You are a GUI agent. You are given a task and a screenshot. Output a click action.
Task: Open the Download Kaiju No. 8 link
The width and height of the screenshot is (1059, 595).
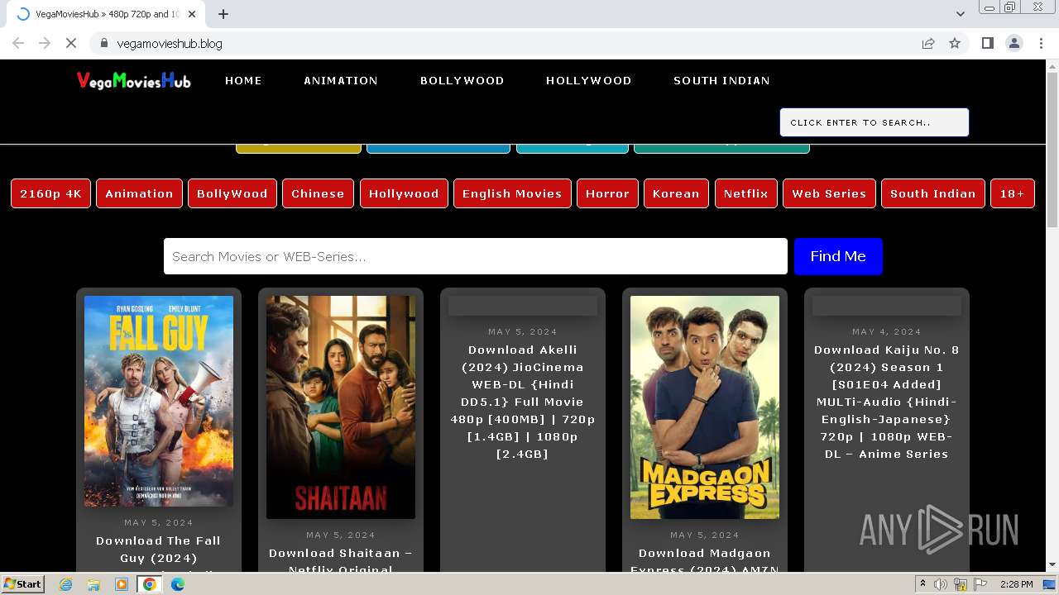pyautogui.click(x=887, y=402)
